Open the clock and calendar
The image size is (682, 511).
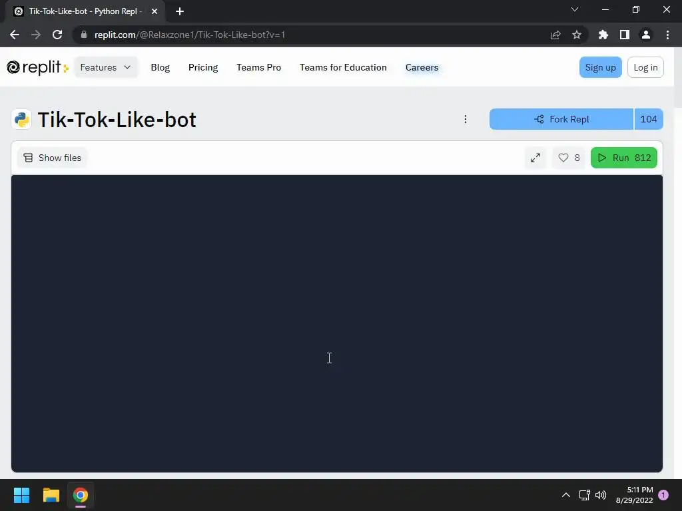coord(634,495)
